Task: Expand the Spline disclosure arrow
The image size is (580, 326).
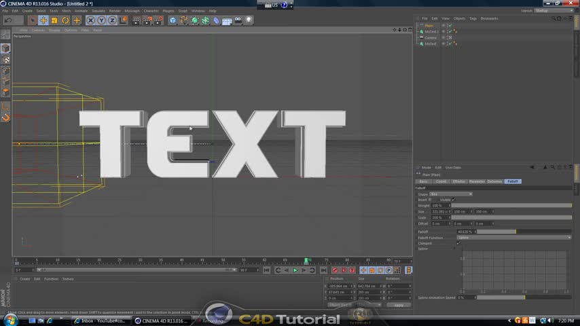Action: 454,249
